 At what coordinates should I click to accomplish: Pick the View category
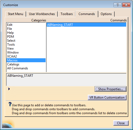point(26,49)
